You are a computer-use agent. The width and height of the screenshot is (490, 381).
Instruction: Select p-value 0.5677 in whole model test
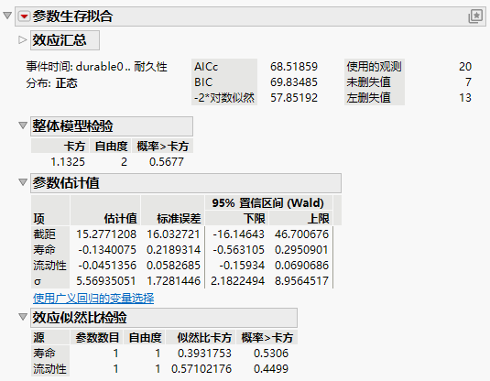pyautogui.click(x=167, y=162)
